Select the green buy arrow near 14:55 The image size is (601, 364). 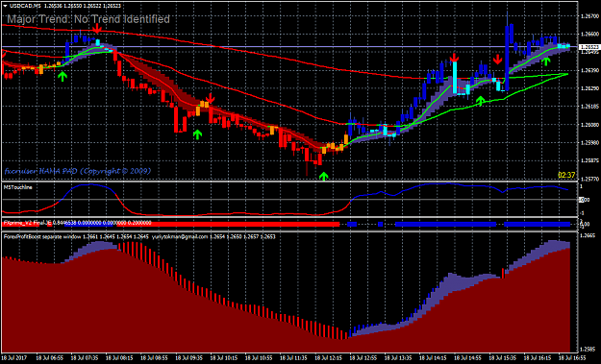[480, 101]
